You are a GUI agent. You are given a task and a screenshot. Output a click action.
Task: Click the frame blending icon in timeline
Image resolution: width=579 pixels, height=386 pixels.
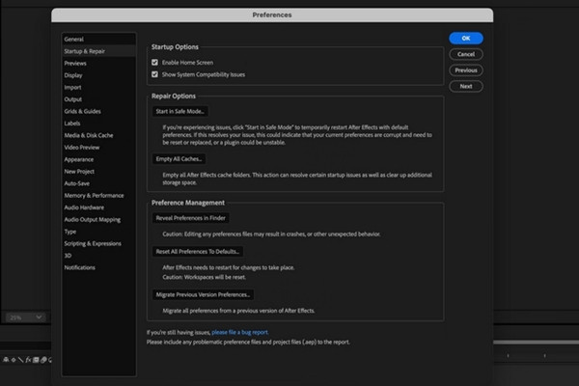pyautogui.click(x=36, y=359)
